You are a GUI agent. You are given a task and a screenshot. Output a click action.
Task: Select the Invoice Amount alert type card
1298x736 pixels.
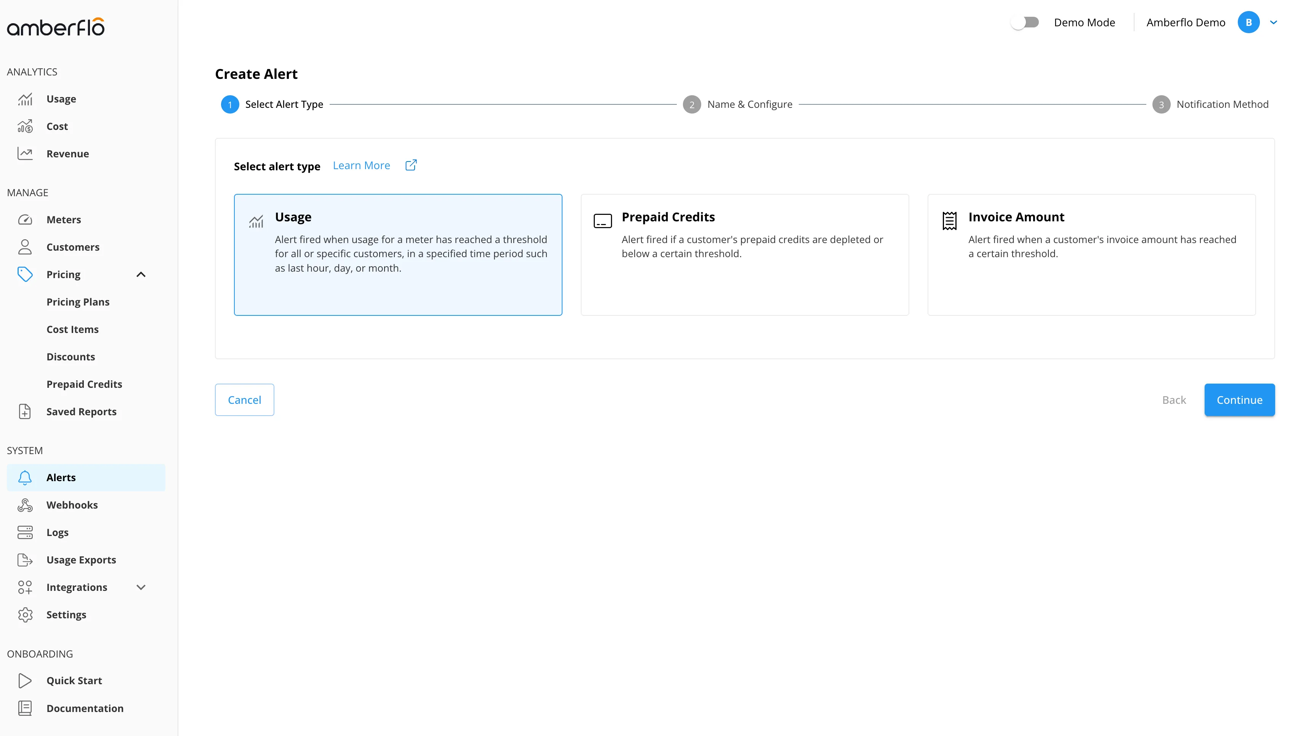(x=1091, y=255)
